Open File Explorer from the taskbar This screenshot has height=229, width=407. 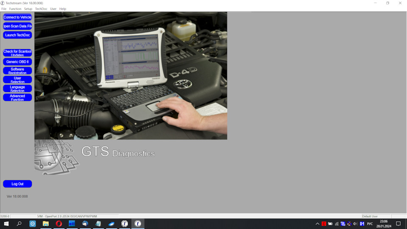click(x=46, y=223)
